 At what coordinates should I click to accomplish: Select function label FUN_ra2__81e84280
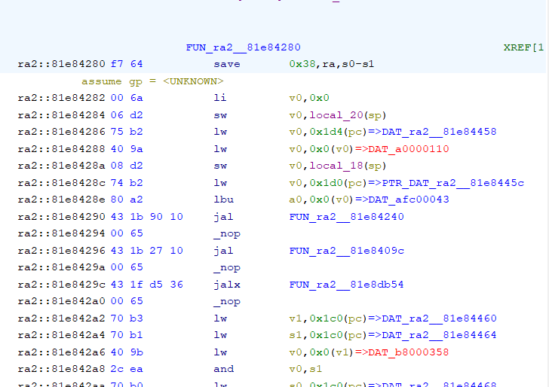click(243, 47)
